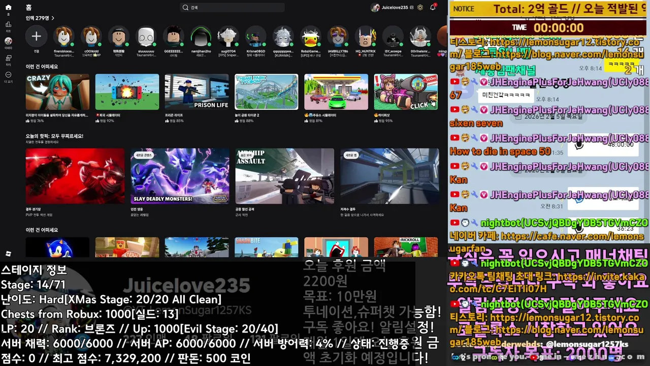Viewport: 650px width, 366px height.
Task: Open the 하이퍼샷 CLICK thumbnail
Action: pos(406,91)
